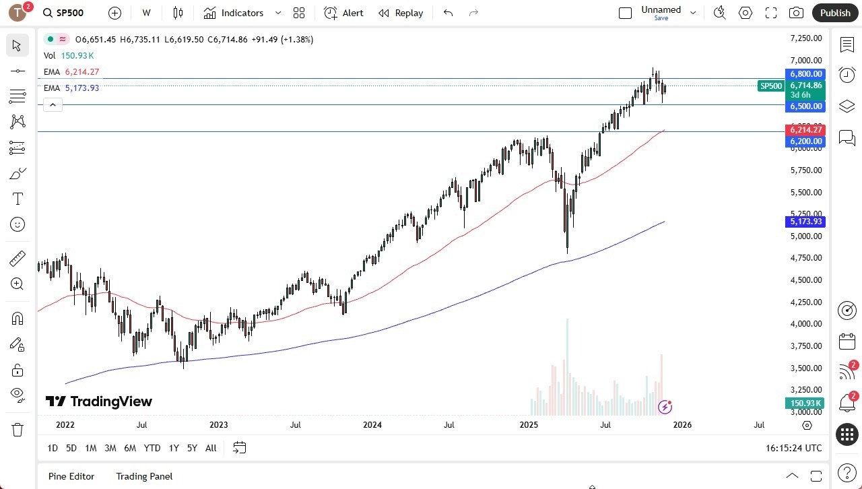
Task: Open the Trading Panel tab
Action: point(143,476)
